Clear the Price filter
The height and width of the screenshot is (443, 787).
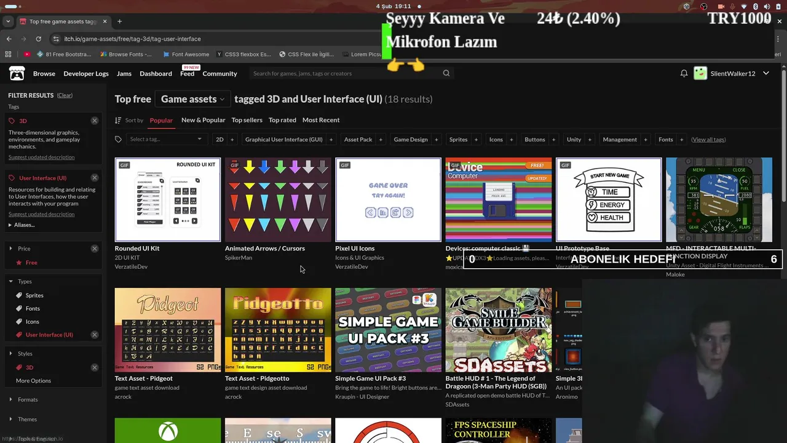click(95, 249)
